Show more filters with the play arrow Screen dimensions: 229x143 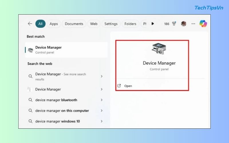point(153,24)
